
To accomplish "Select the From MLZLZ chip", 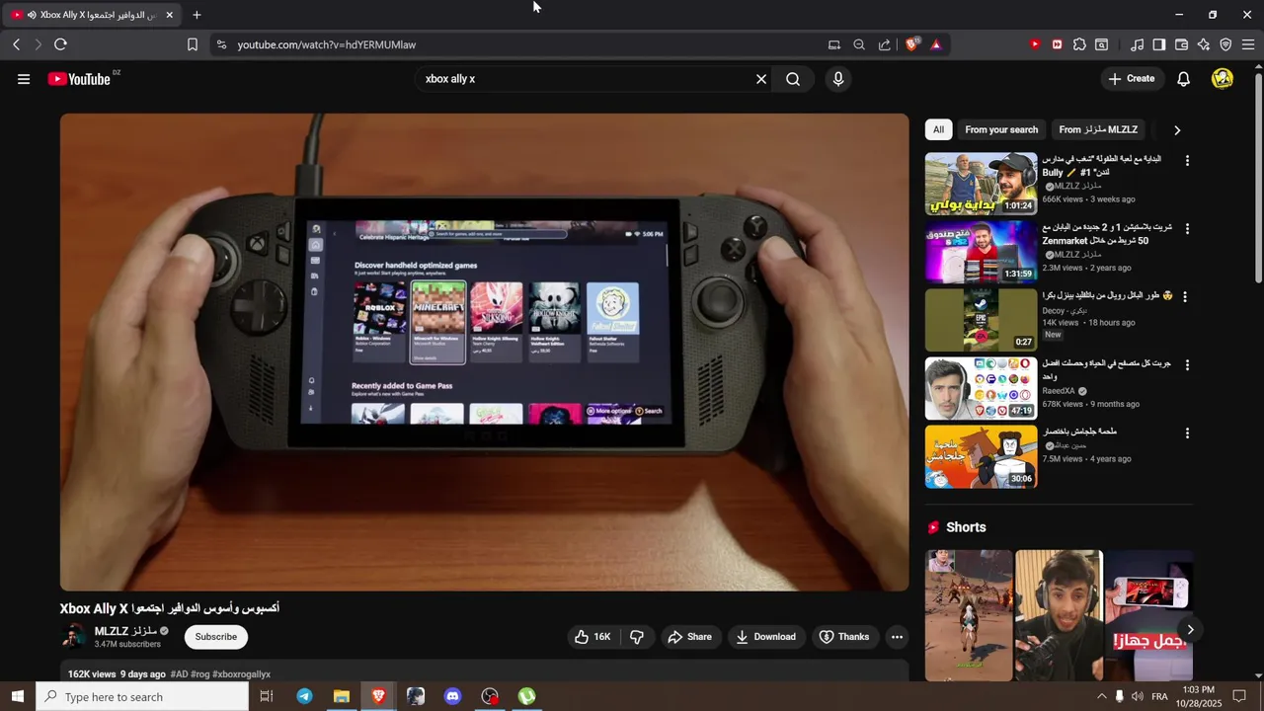I will click(x=1098, y=129).
